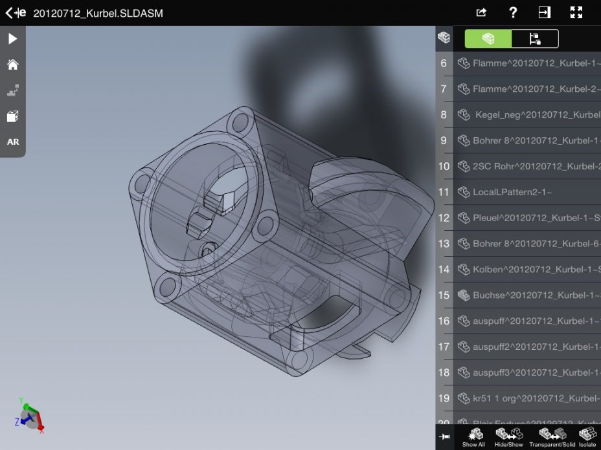Collapse the side panel with arrow icon
The height and width of the screenshot is (450, 601).
point(544,12)
